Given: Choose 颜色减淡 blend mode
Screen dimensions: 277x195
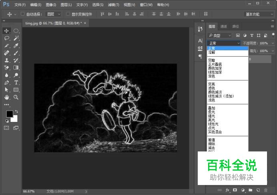Looking at the screenshot, I should click(215, 92).
